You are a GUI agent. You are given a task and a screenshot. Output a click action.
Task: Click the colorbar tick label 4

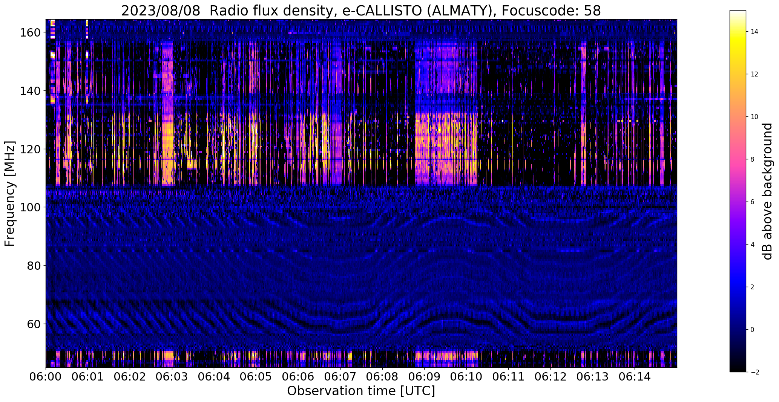point(753,245)
